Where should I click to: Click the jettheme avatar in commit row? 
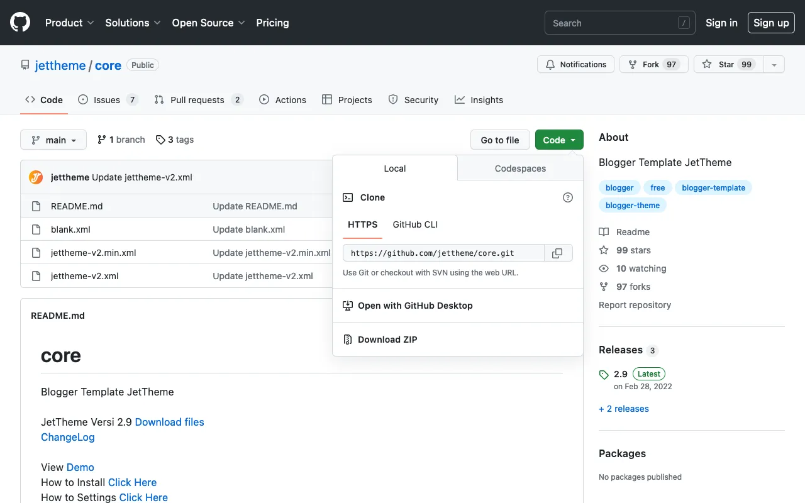[36, 177]
